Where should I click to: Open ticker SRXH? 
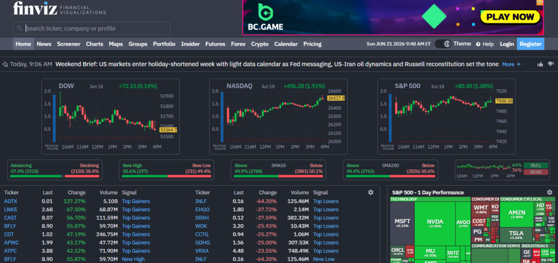click(x=202, y=217)
